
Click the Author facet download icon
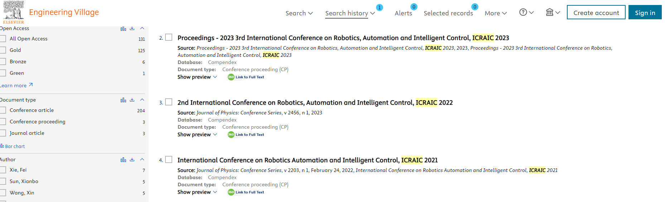pos(132,160)
